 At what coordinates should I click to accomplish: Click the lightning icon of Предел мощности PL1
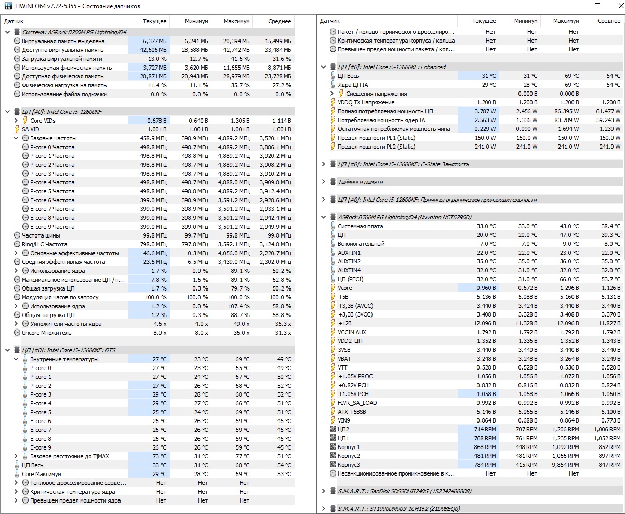coord(333,138)
